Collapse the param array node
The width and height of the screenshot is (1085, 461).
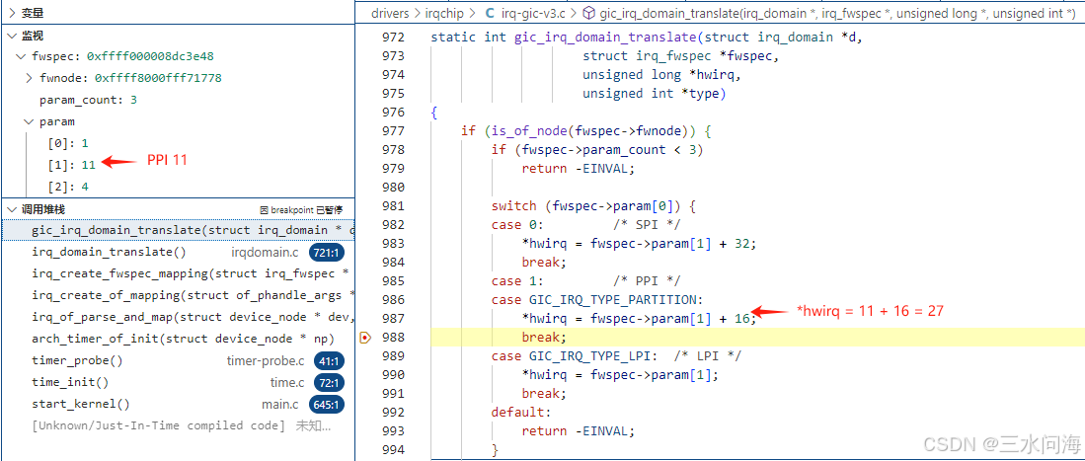pyautogui.click(x=29, y=121)
